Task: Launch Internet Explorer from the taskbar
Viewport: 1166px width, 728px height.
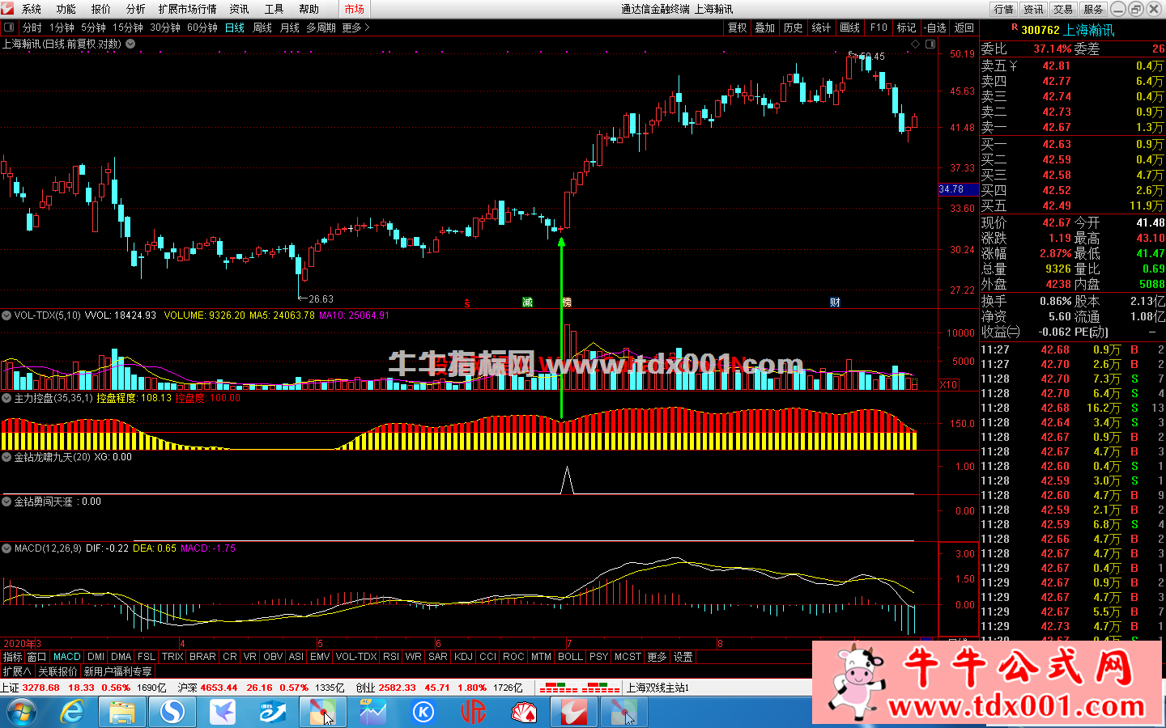Action: click(x=73, y=712)
